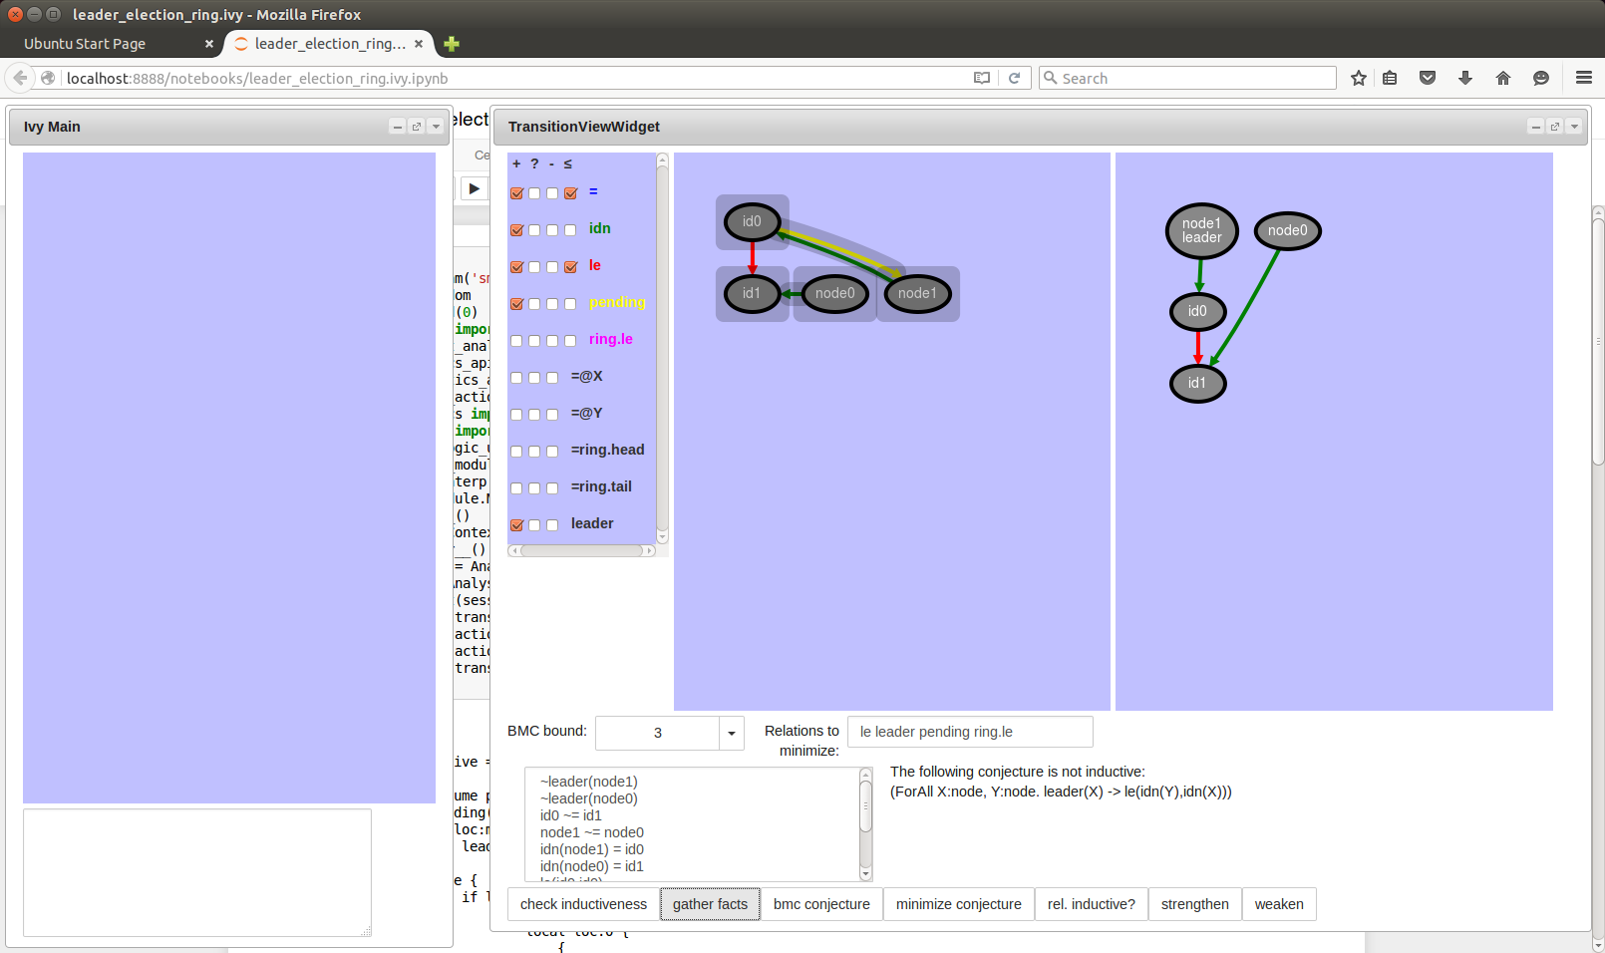Open the BMC bound dropdown arrow
The image size is (1605, 953).
tap(732, 733)
